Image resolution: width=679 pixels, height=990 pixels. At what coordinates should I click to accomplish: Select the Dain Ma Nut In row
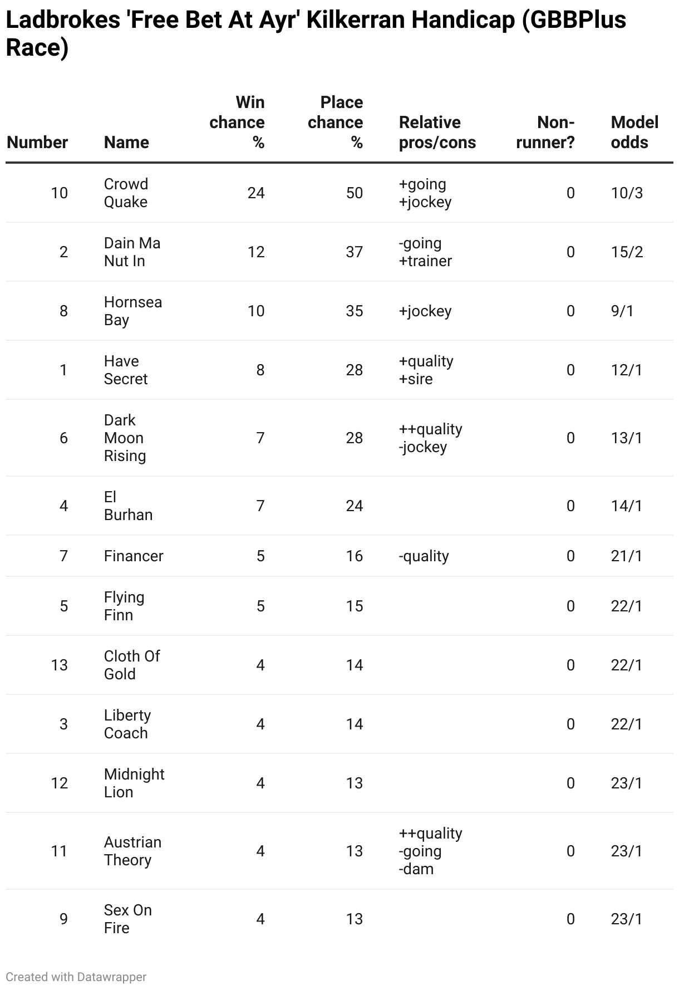point(339,252)
